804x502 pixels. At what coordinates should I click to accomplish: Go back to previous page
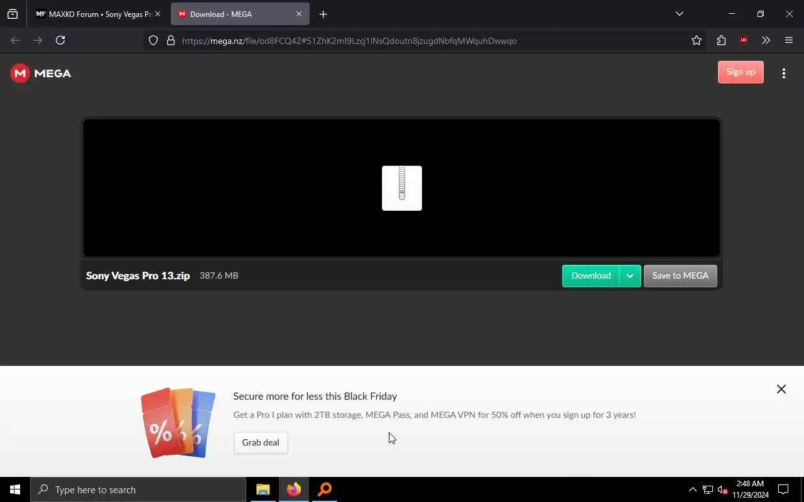(x=15, y=40)
